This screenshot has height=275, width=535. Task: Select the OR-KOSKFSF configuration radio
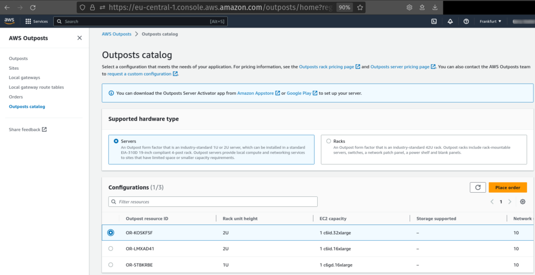pyautogui.click(x=111, y=233)
